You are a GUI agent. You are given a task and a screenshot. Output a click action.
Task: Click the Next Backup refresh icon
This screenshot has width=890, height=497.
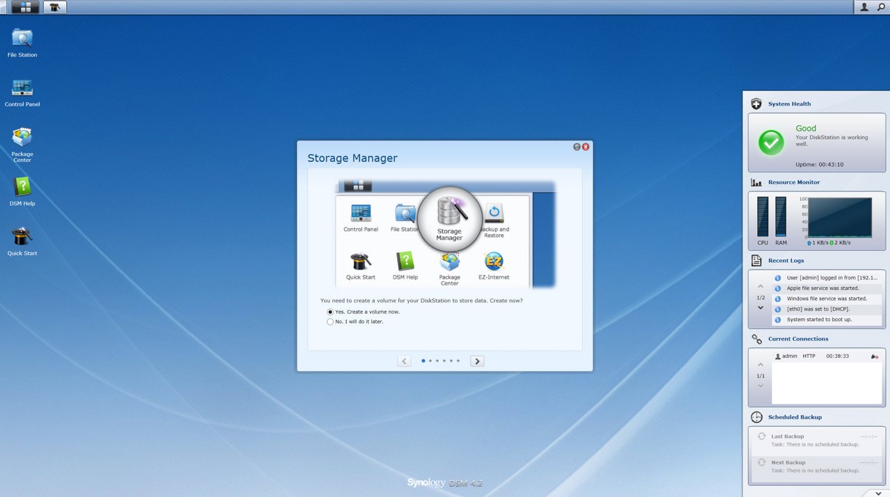[761, 462]
